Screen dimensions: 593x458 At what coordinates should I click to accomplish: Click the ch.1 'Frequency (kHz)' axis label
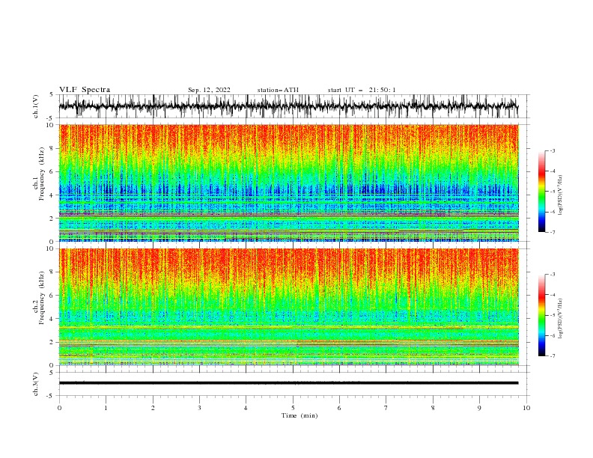tap(42, 172)
